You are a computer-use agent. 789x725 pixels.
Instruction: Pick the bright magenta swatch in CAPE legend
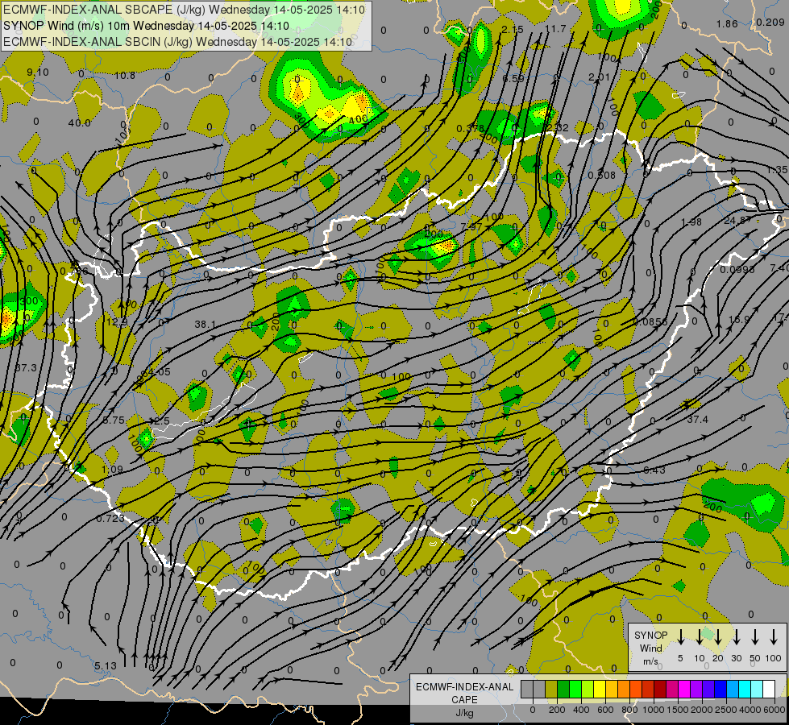[x=684, y=689]
